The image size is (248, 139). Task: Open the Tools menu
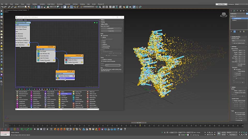click(11, 4)
